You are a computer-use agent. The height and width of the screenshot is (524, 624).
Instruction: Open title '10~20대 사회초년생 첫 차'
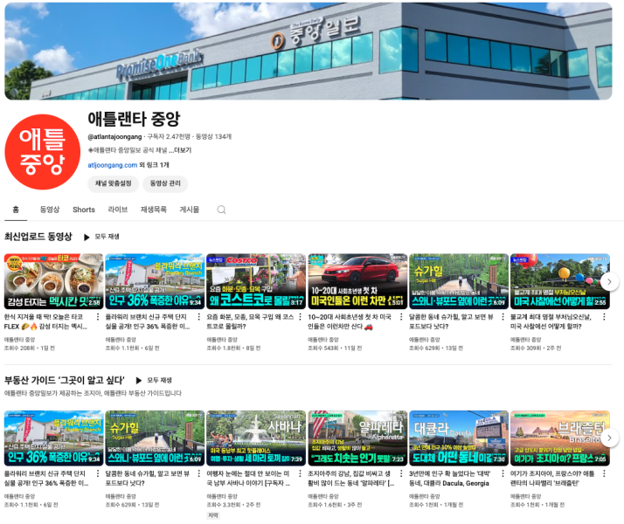click(350, 321)
